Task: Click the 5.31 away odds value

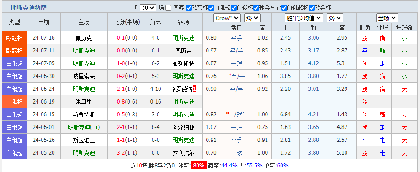Action: pos(342,63)
